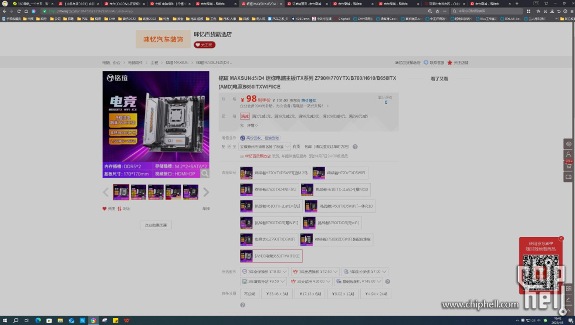Viewport: 575px width, 325px height.
Task: Select model B760ITXD5(无wifi)
Action: point(332,223)
